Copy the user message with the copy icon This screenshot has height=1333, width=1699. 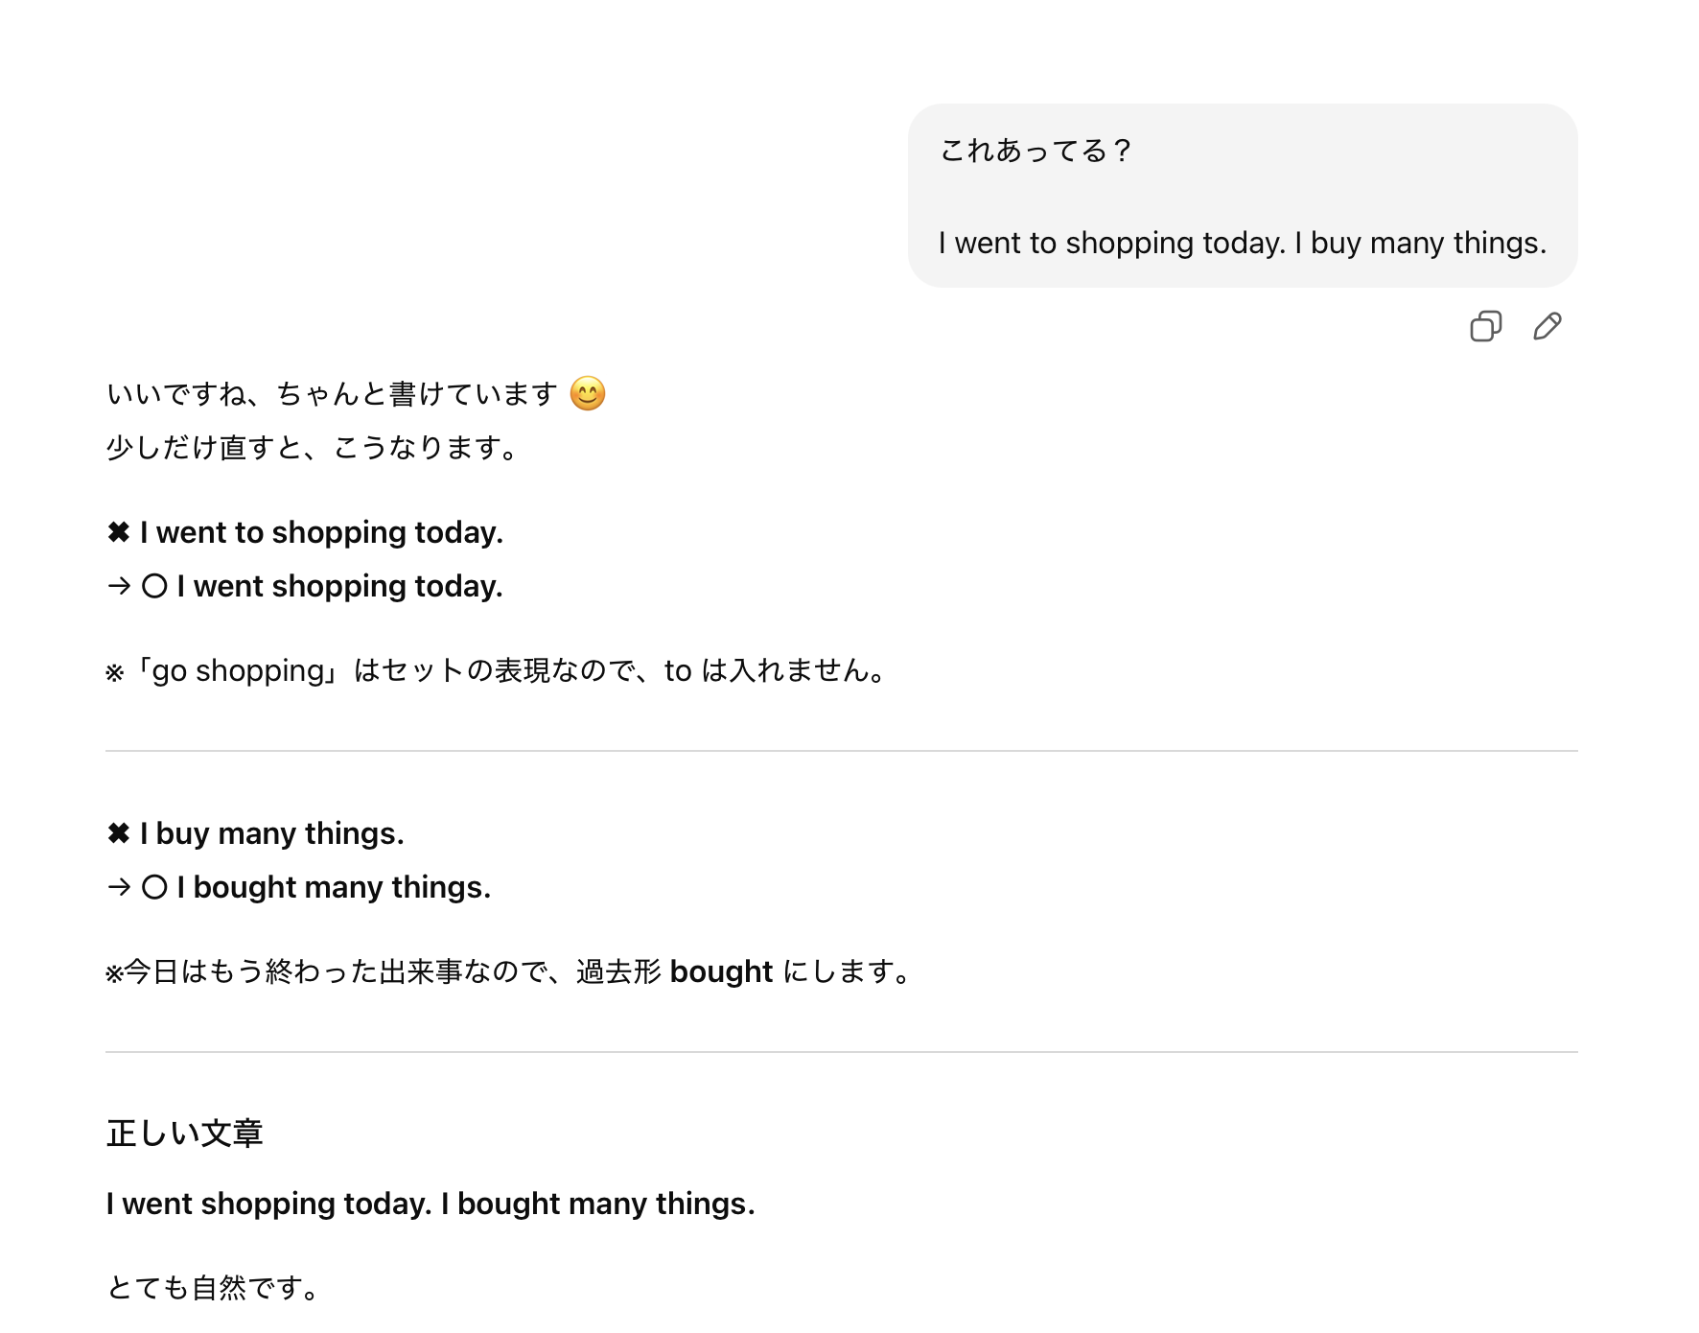pyautogui.click(x=1485, y=327)
